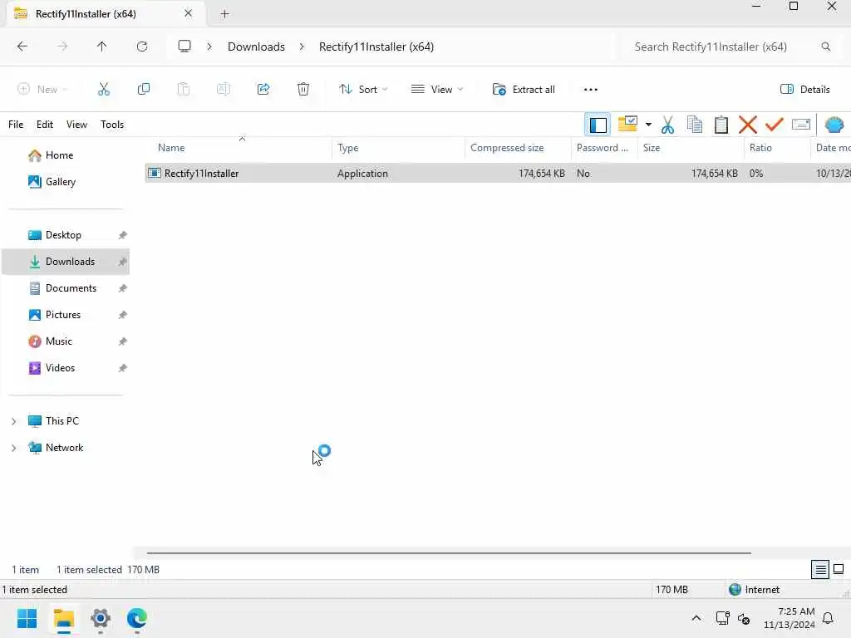Switch to large thumbnails view icon
The width and height of the screenshot is (851, 638).
click(838, 570)
